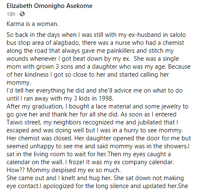
Task: Click the word "mommy." ending the first paragraph
Action: pyautogui.click(x=19, y=83)
